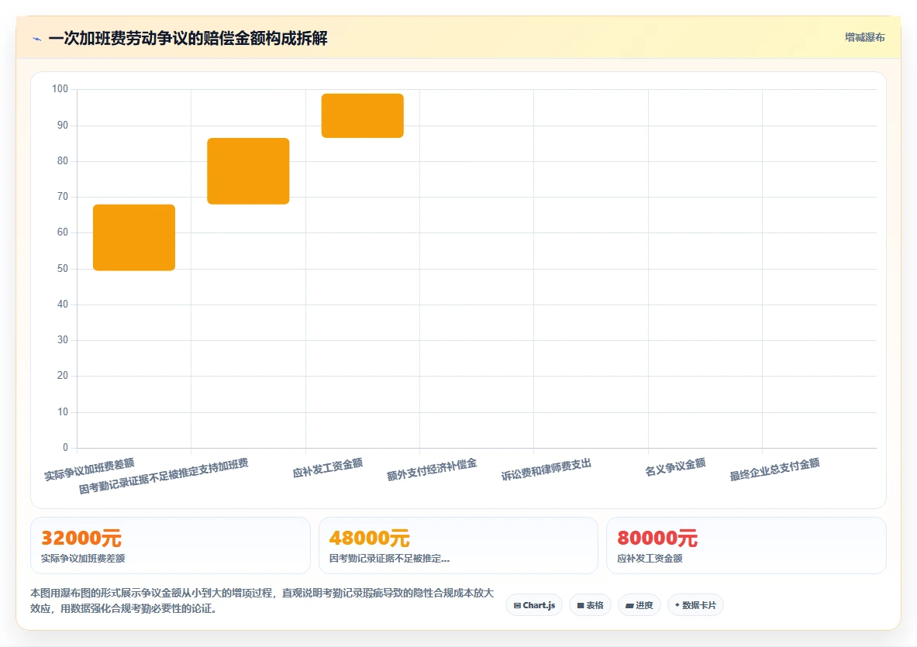Click the 进度 tag chip
The image size is (917, 647).
[639, 605]
